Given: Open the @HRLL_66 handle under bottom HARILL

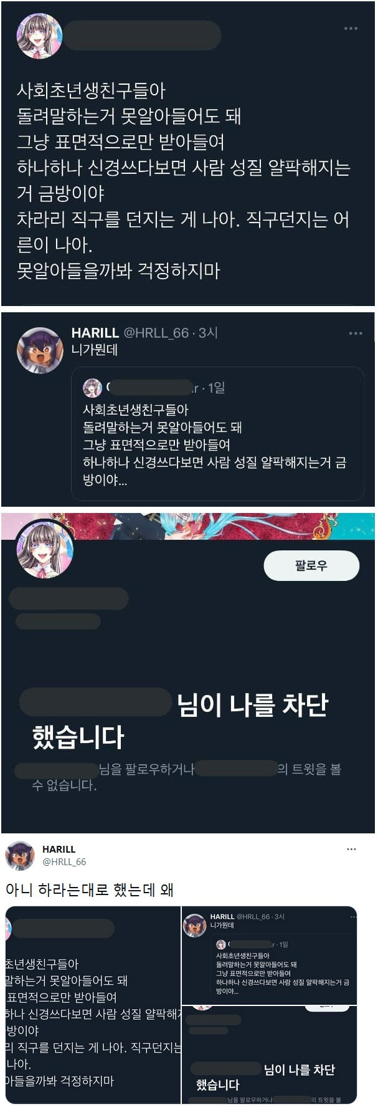Looking at the screenshot, I should point(64,861).
